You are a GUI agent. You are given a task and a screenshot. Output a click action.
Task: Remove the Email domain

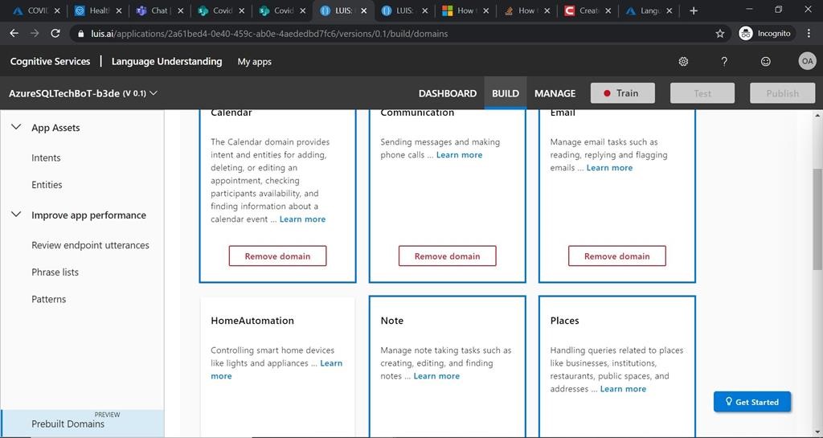(616, 256)
